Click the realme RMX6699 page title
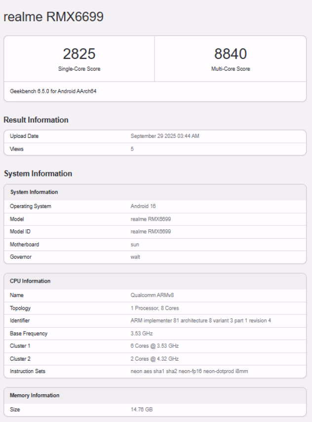Viewport: 312px width, 422px height. point(53,17)
